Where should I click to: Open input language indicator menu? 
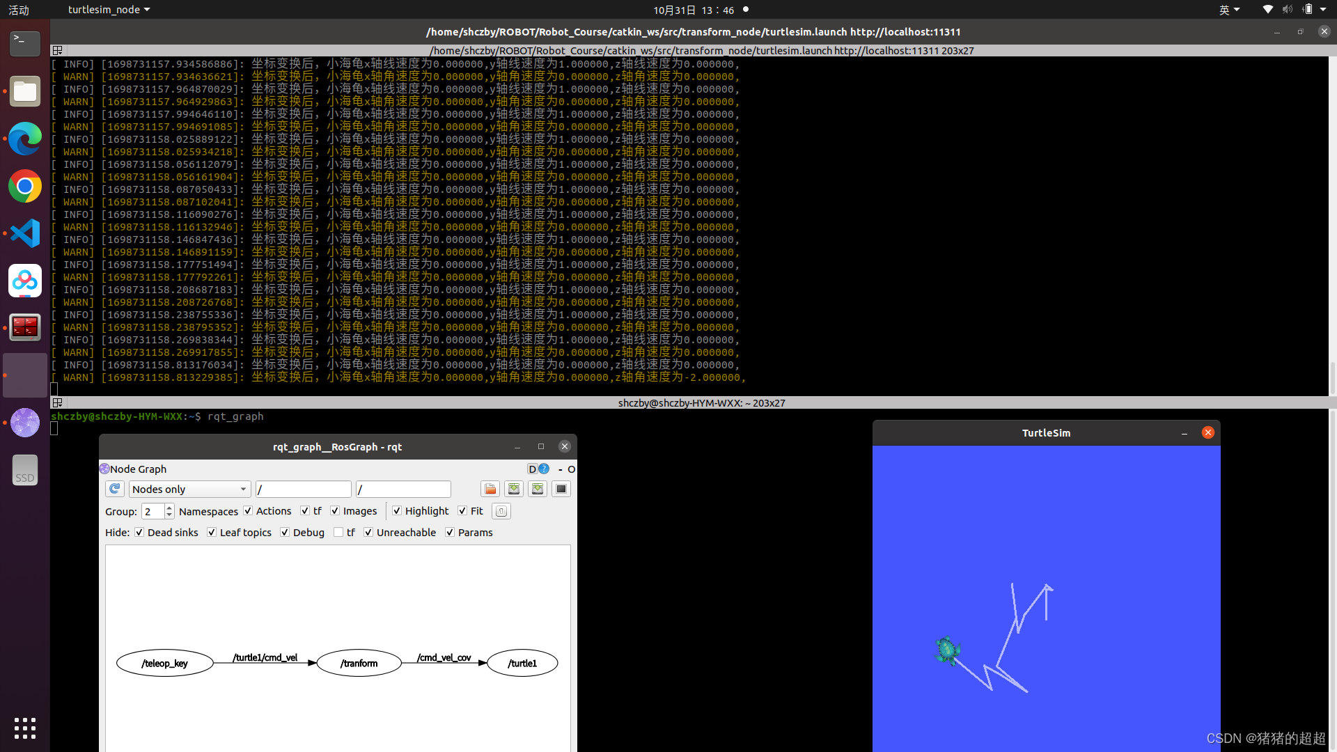coord(1229,10)
